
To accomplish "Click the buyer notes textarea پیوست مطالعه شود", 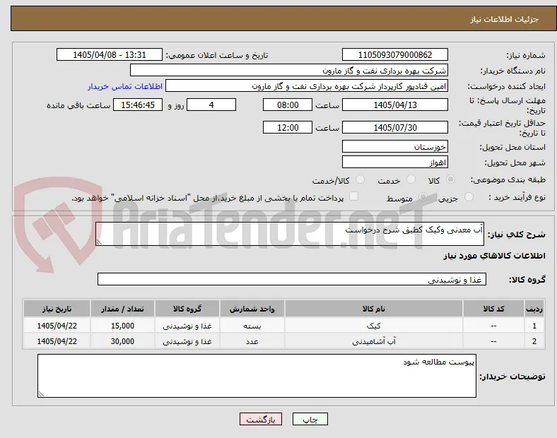I will click(257, 376).
